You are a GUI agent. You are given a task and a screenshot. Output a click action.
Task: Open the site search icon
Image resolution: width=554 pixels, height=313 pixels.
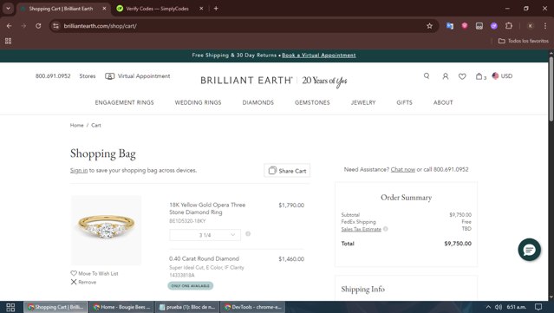[x=427, y=76]
